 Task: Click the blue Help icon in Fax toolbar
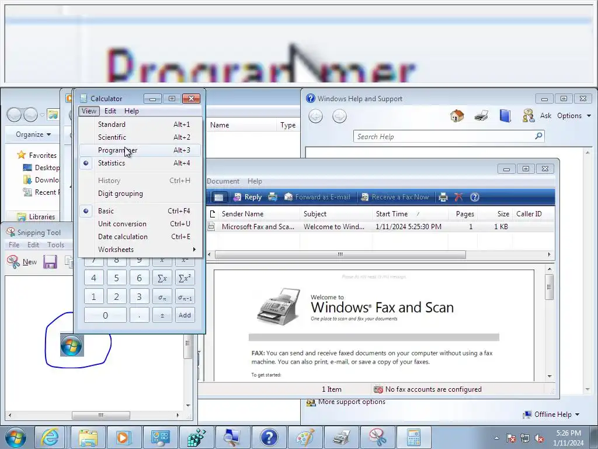tap(474, 197)
